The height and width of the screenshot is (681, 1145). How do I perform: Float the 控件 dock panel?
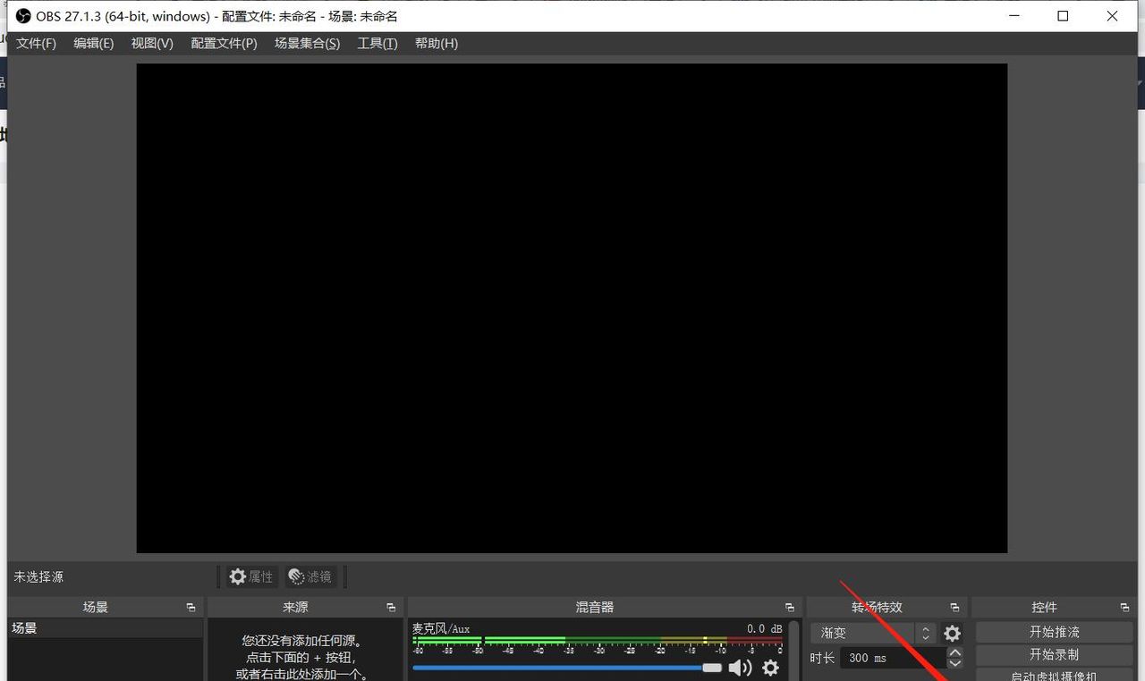[1124, 608]
